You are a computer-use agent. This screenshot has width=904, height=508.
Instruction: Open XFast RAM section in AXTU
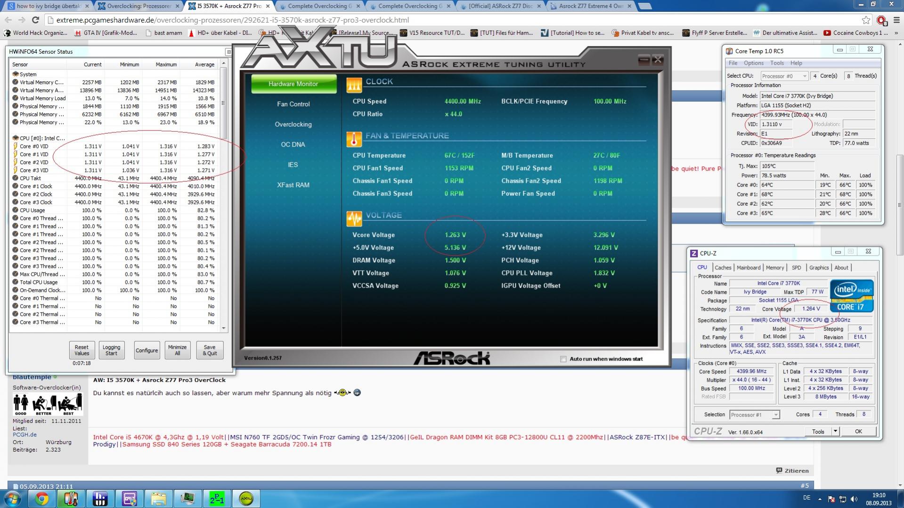[x=293, y=185]
